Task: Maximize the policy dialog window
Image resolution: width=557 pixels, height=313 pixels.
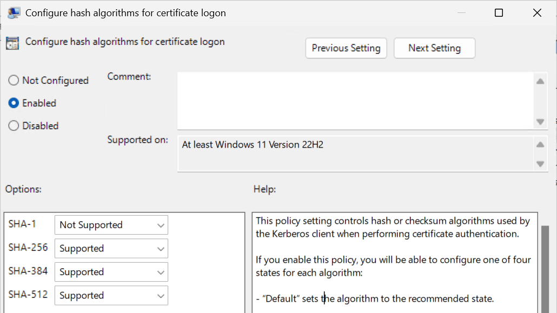Action: (499, 13)
